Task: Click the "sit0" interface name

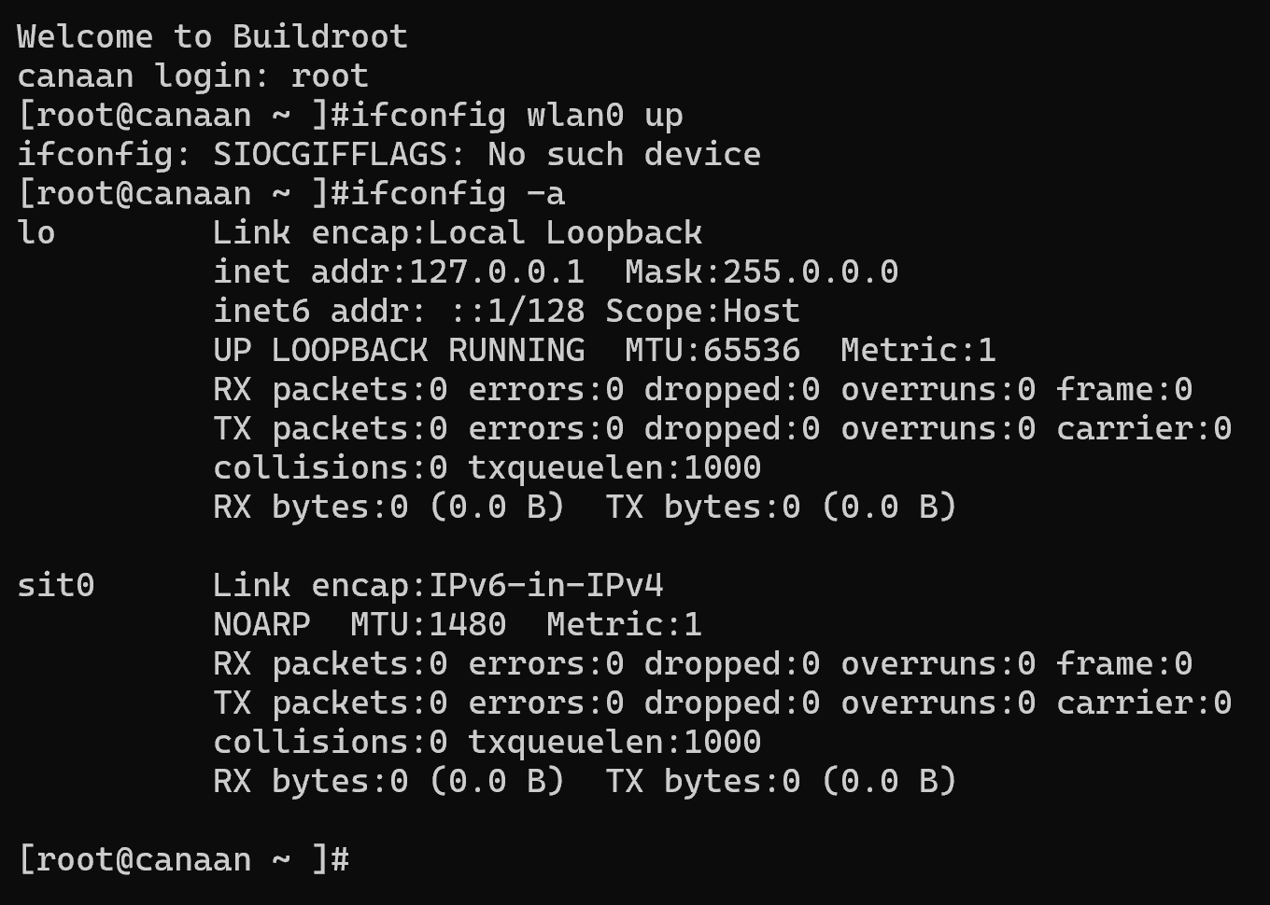Action: coord(56,585)
